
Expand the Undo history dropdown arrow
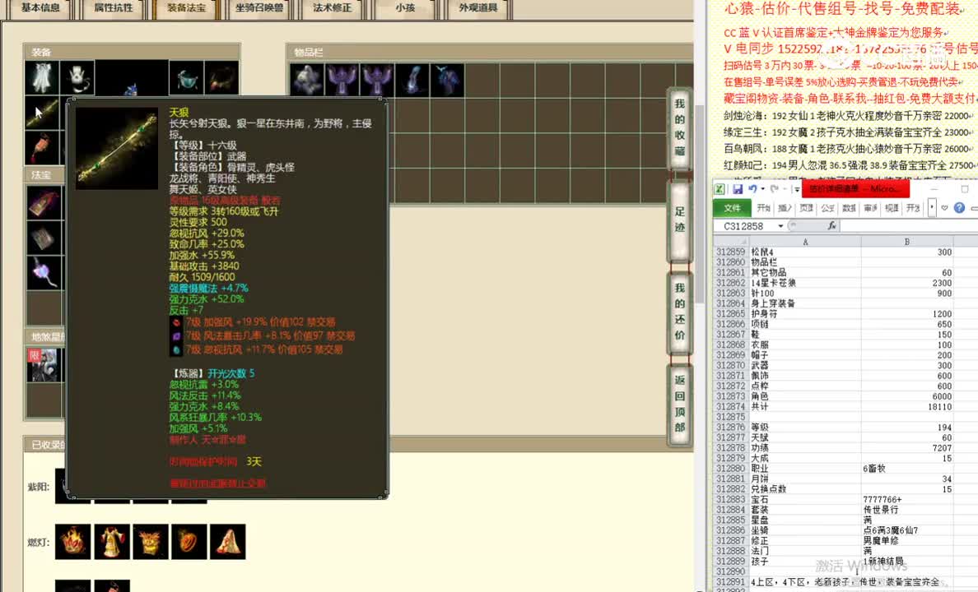click(762, 188)
